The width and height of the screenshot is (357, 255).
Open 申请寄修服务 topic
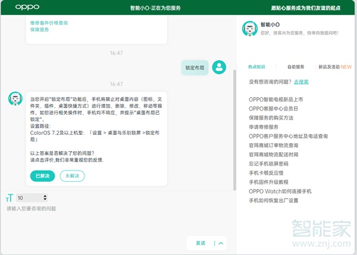[x=264, y=127]
